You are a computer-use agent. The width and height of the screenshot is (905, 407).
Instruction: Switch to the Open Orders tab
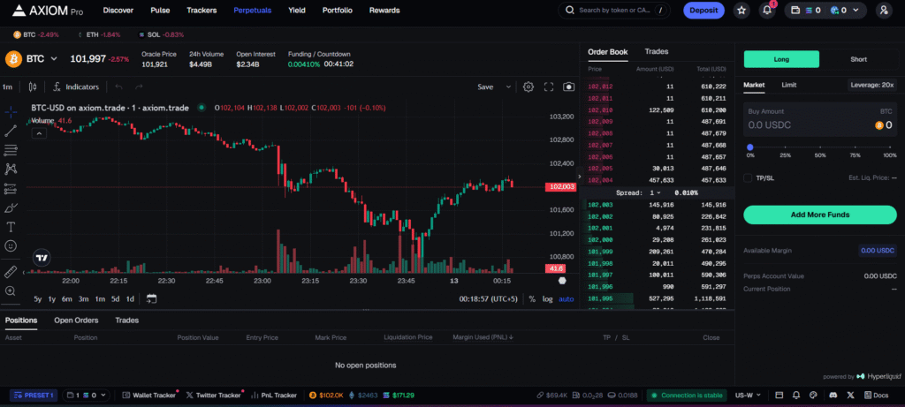pyautogui.click(x=76, y=320)
